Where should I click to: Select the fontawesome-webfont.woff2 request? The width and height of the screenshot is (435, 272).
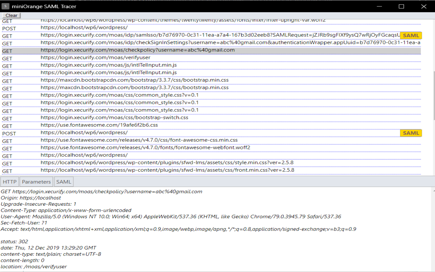(x=211, y=148)
